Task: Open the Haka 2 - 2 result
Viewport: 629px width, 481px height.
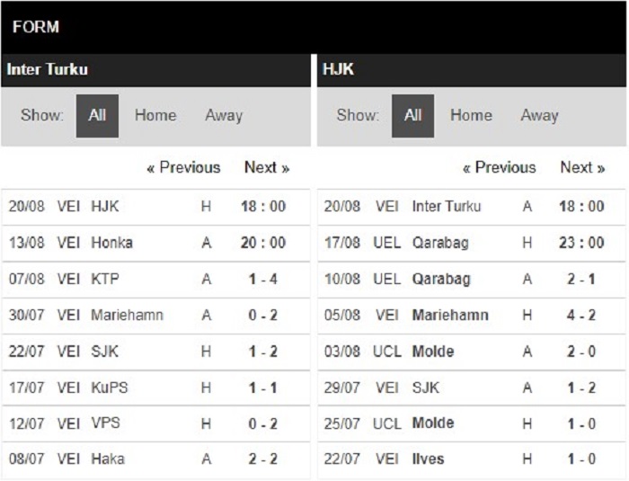Action: pos(262,459)
